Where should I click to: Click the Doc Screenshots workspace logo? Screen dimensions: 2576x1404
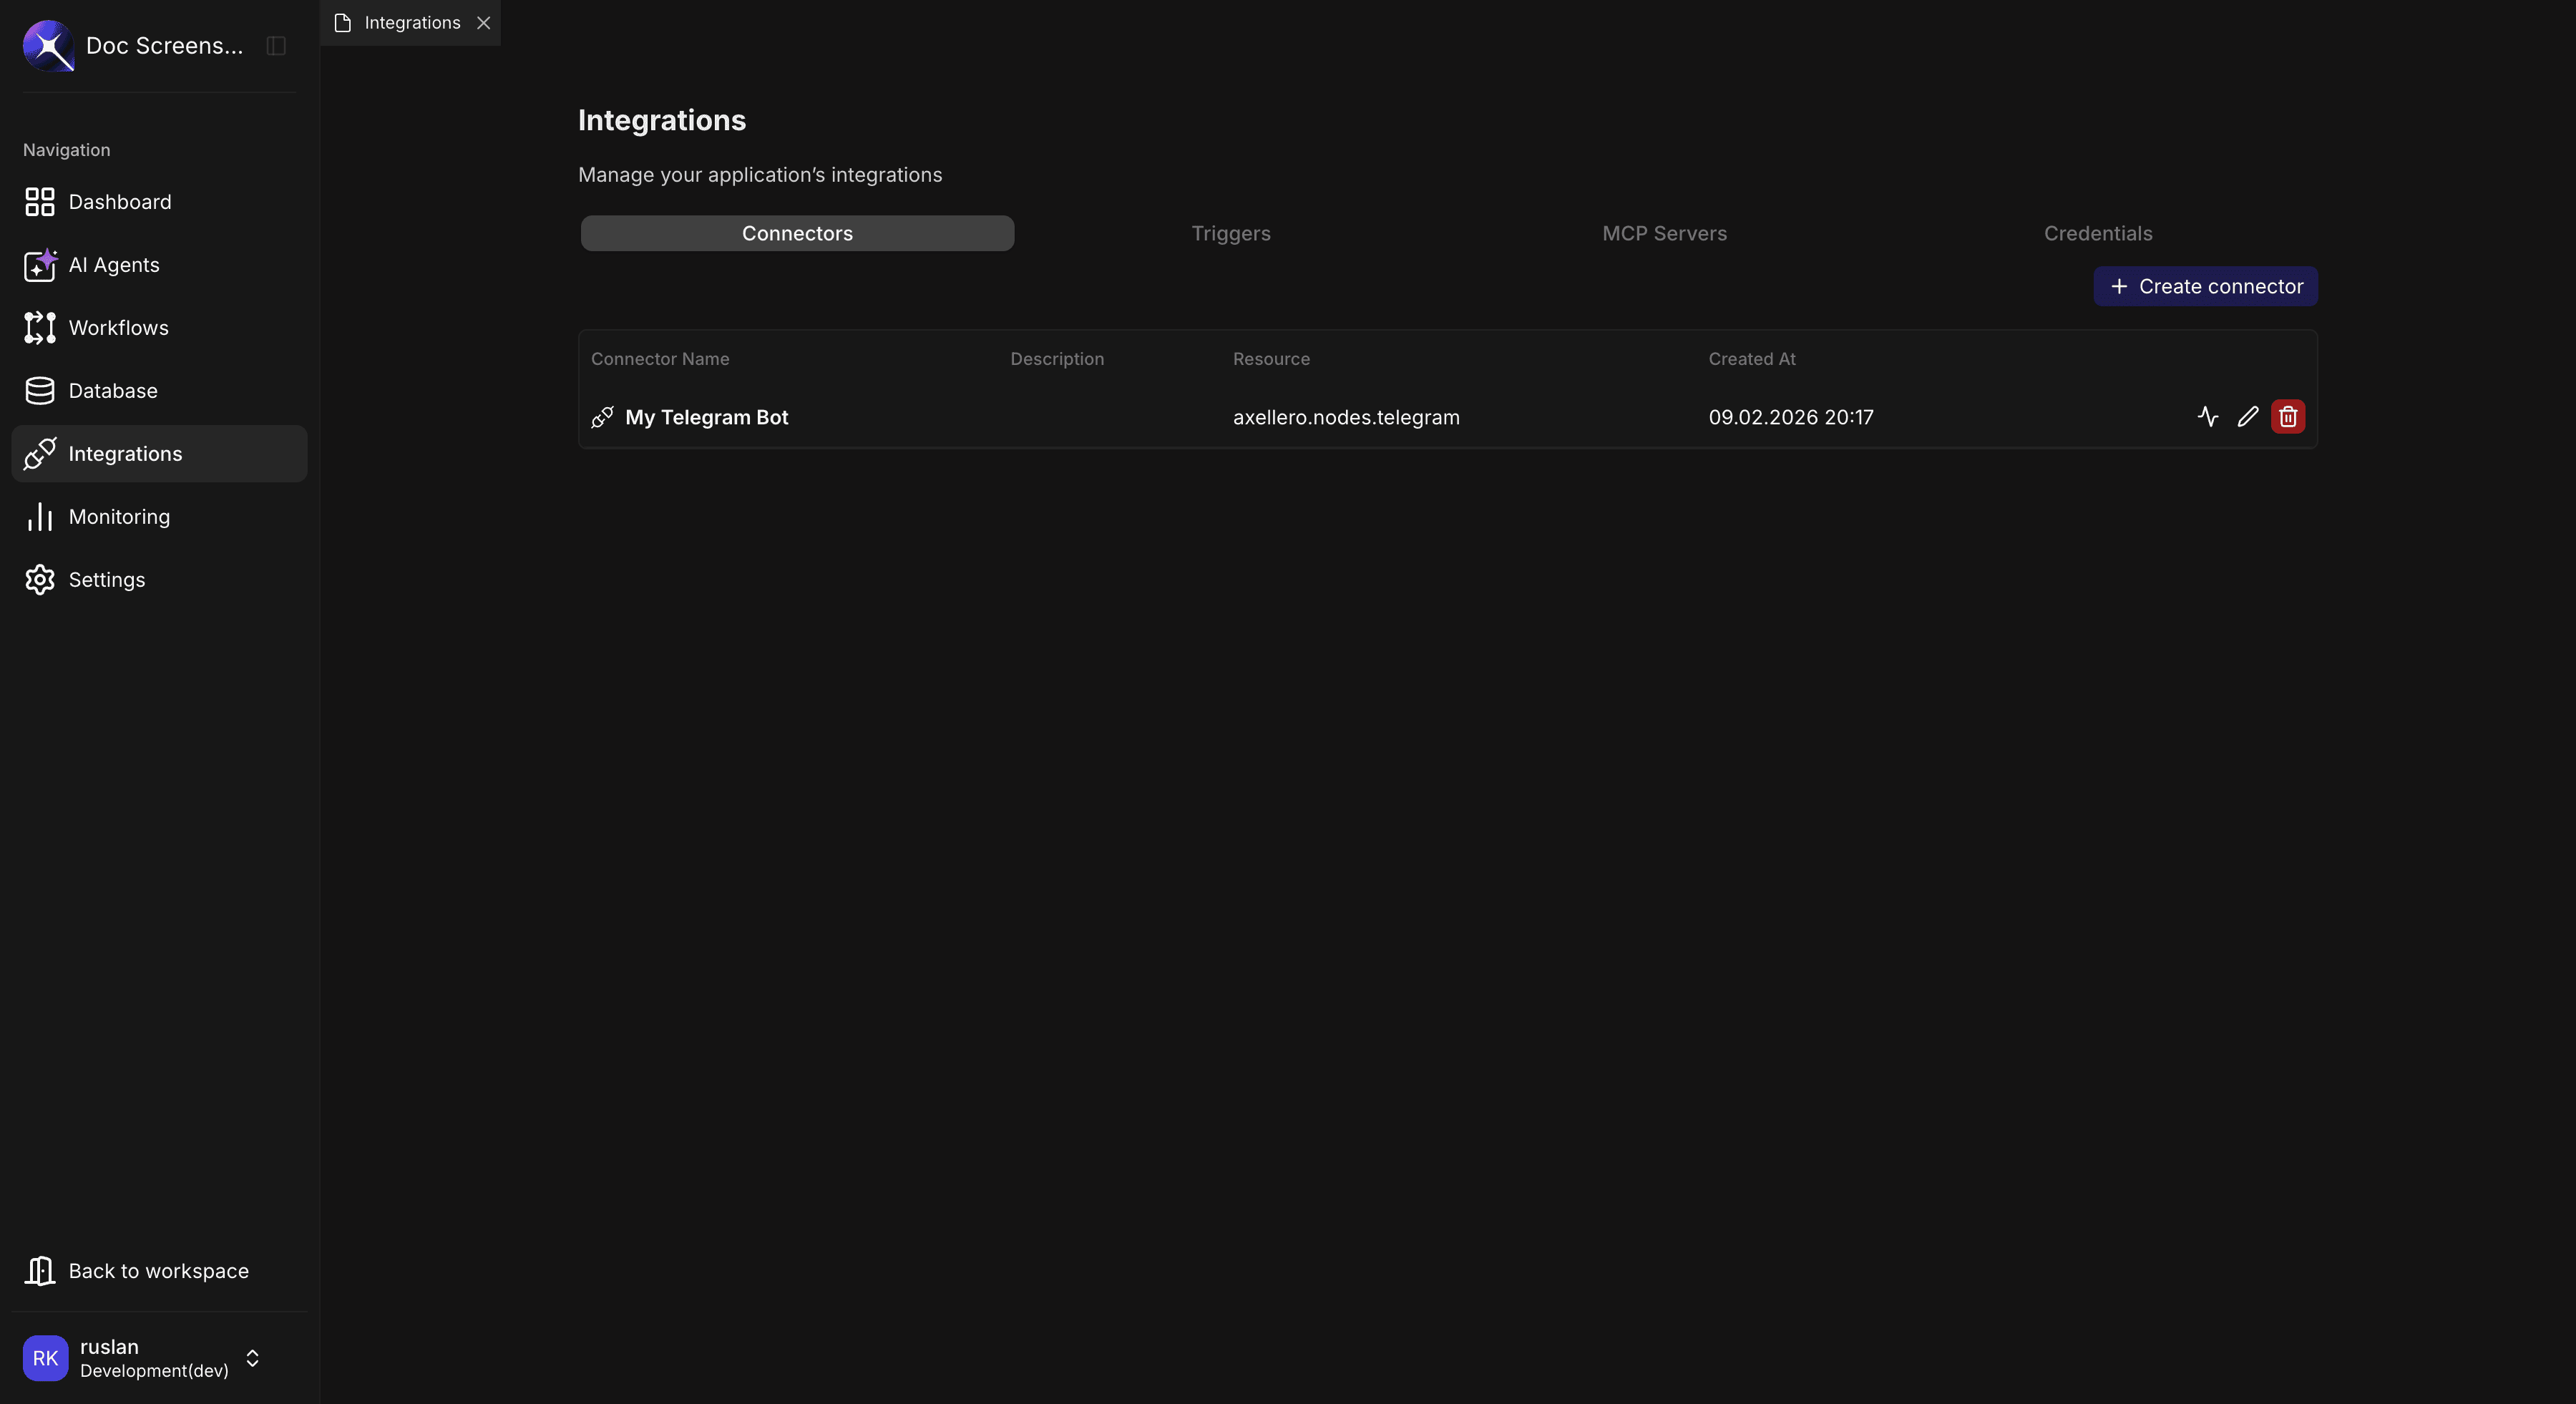48,45
